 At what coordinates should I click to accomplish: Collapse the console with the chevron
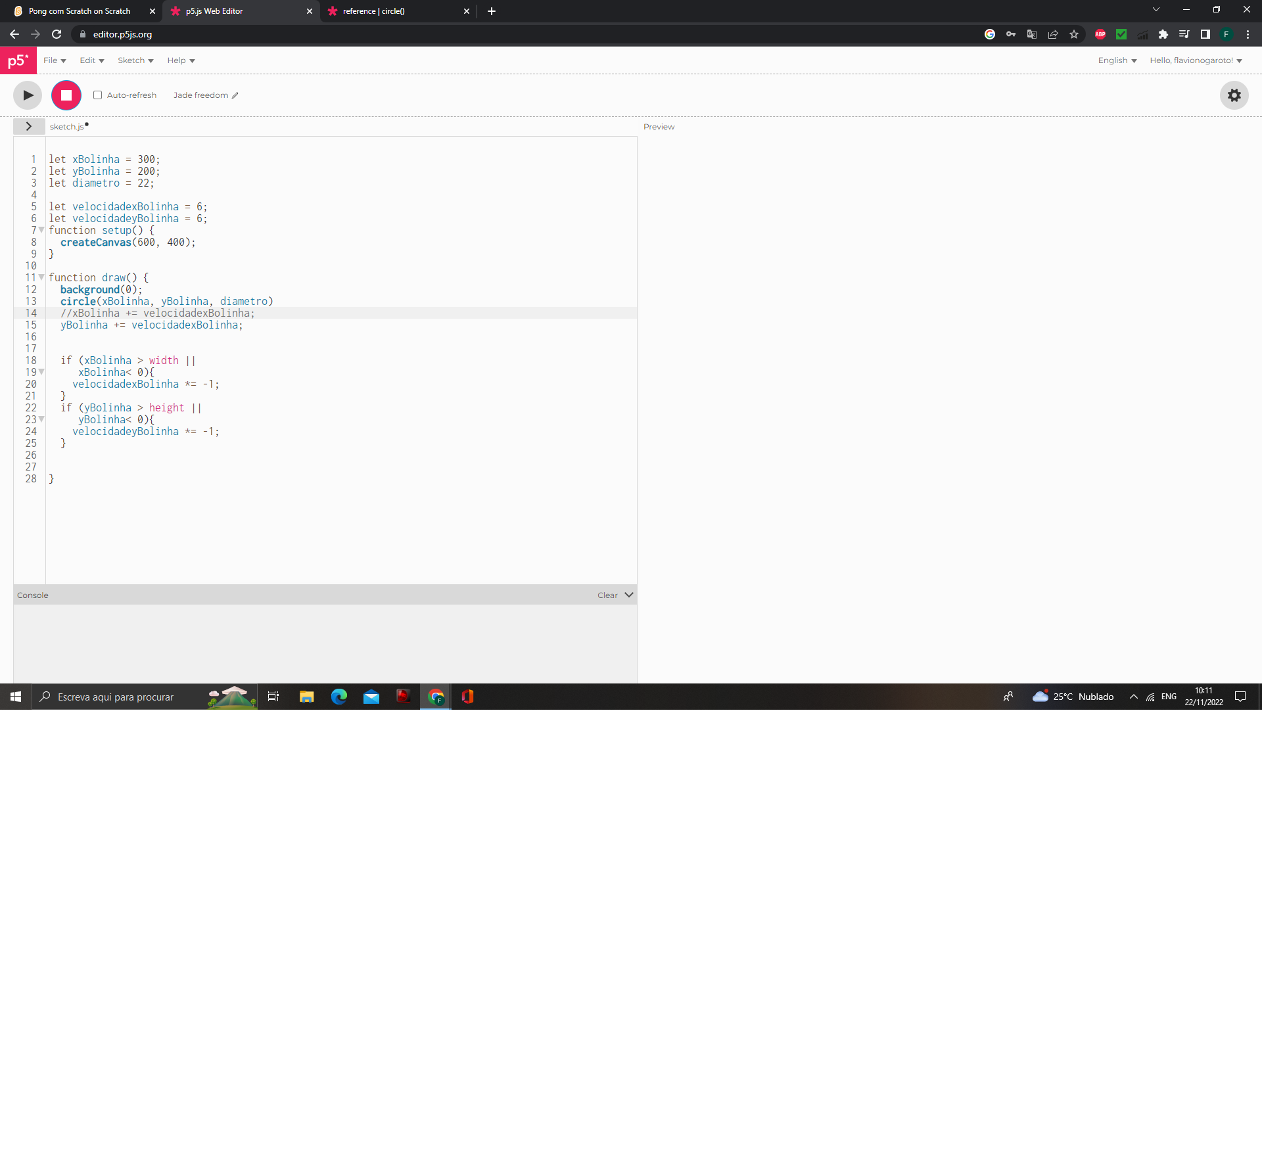click(629, 595)
